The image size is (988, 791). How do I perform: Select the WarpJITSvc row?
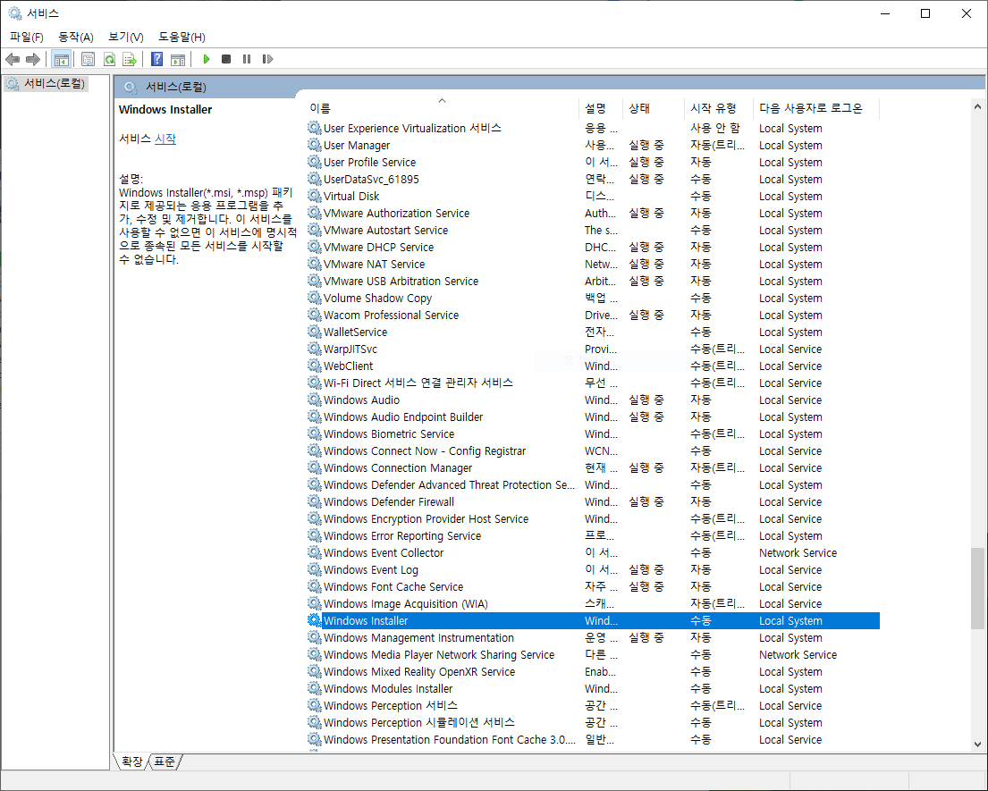593,349
